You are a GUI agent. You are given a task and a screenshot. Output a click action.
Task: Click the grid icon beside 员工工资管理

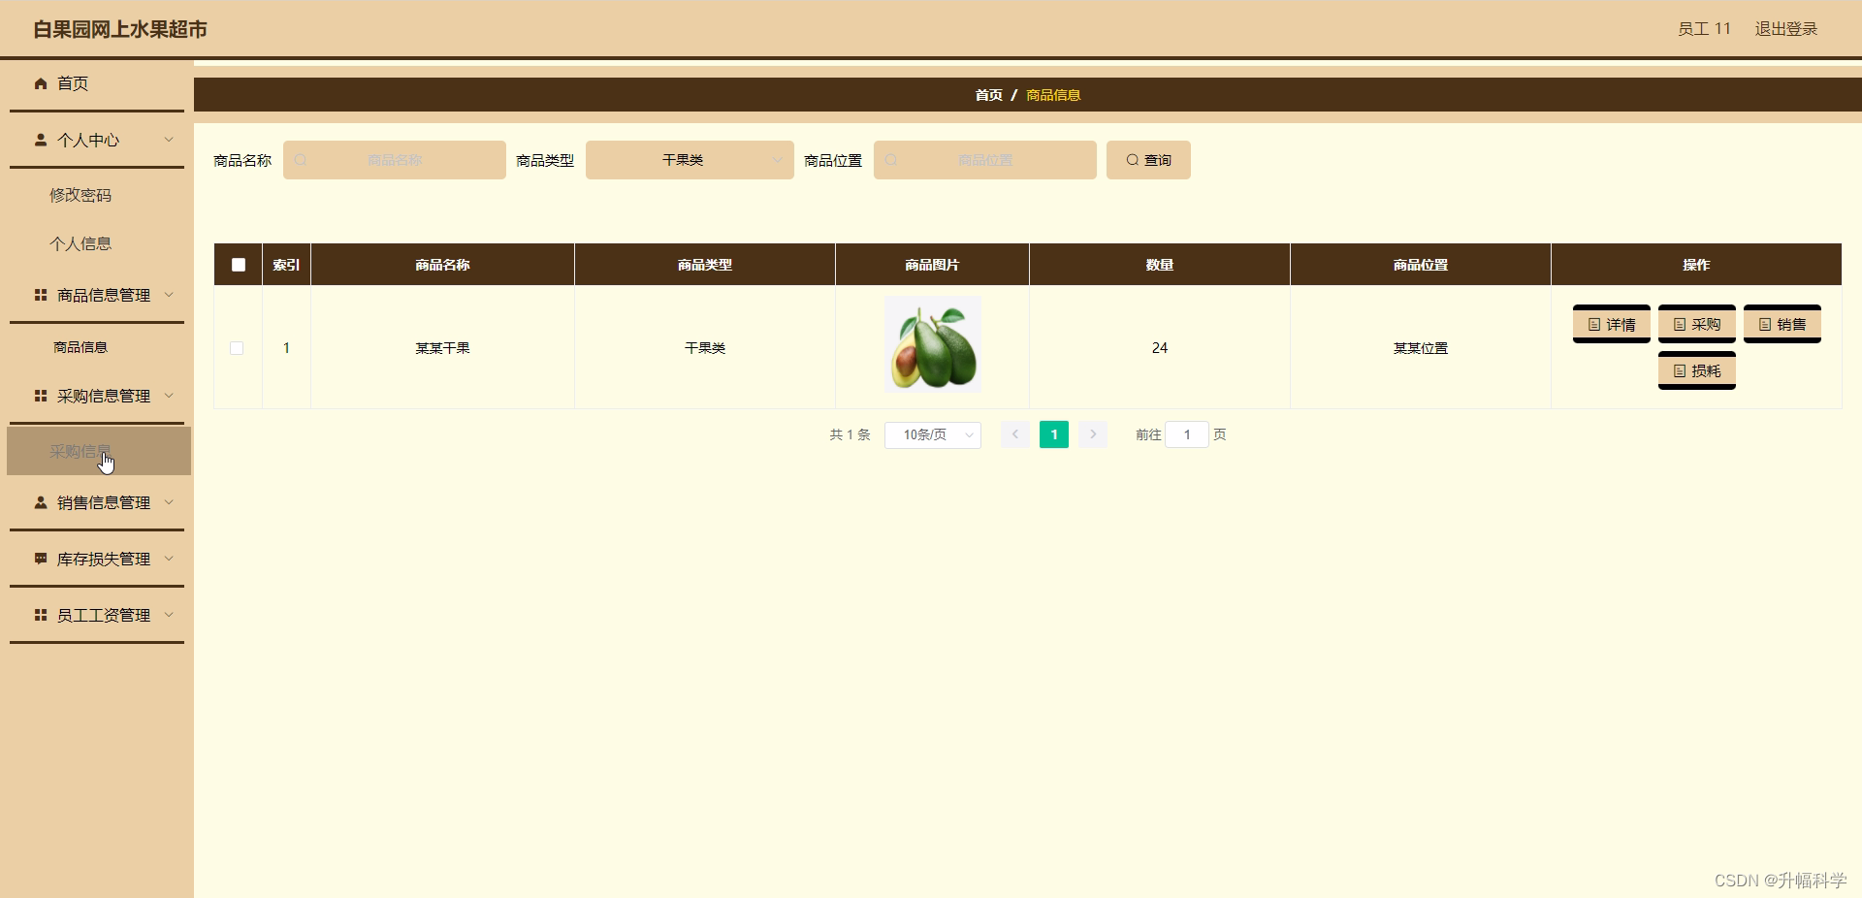click(x=40, y=615)
